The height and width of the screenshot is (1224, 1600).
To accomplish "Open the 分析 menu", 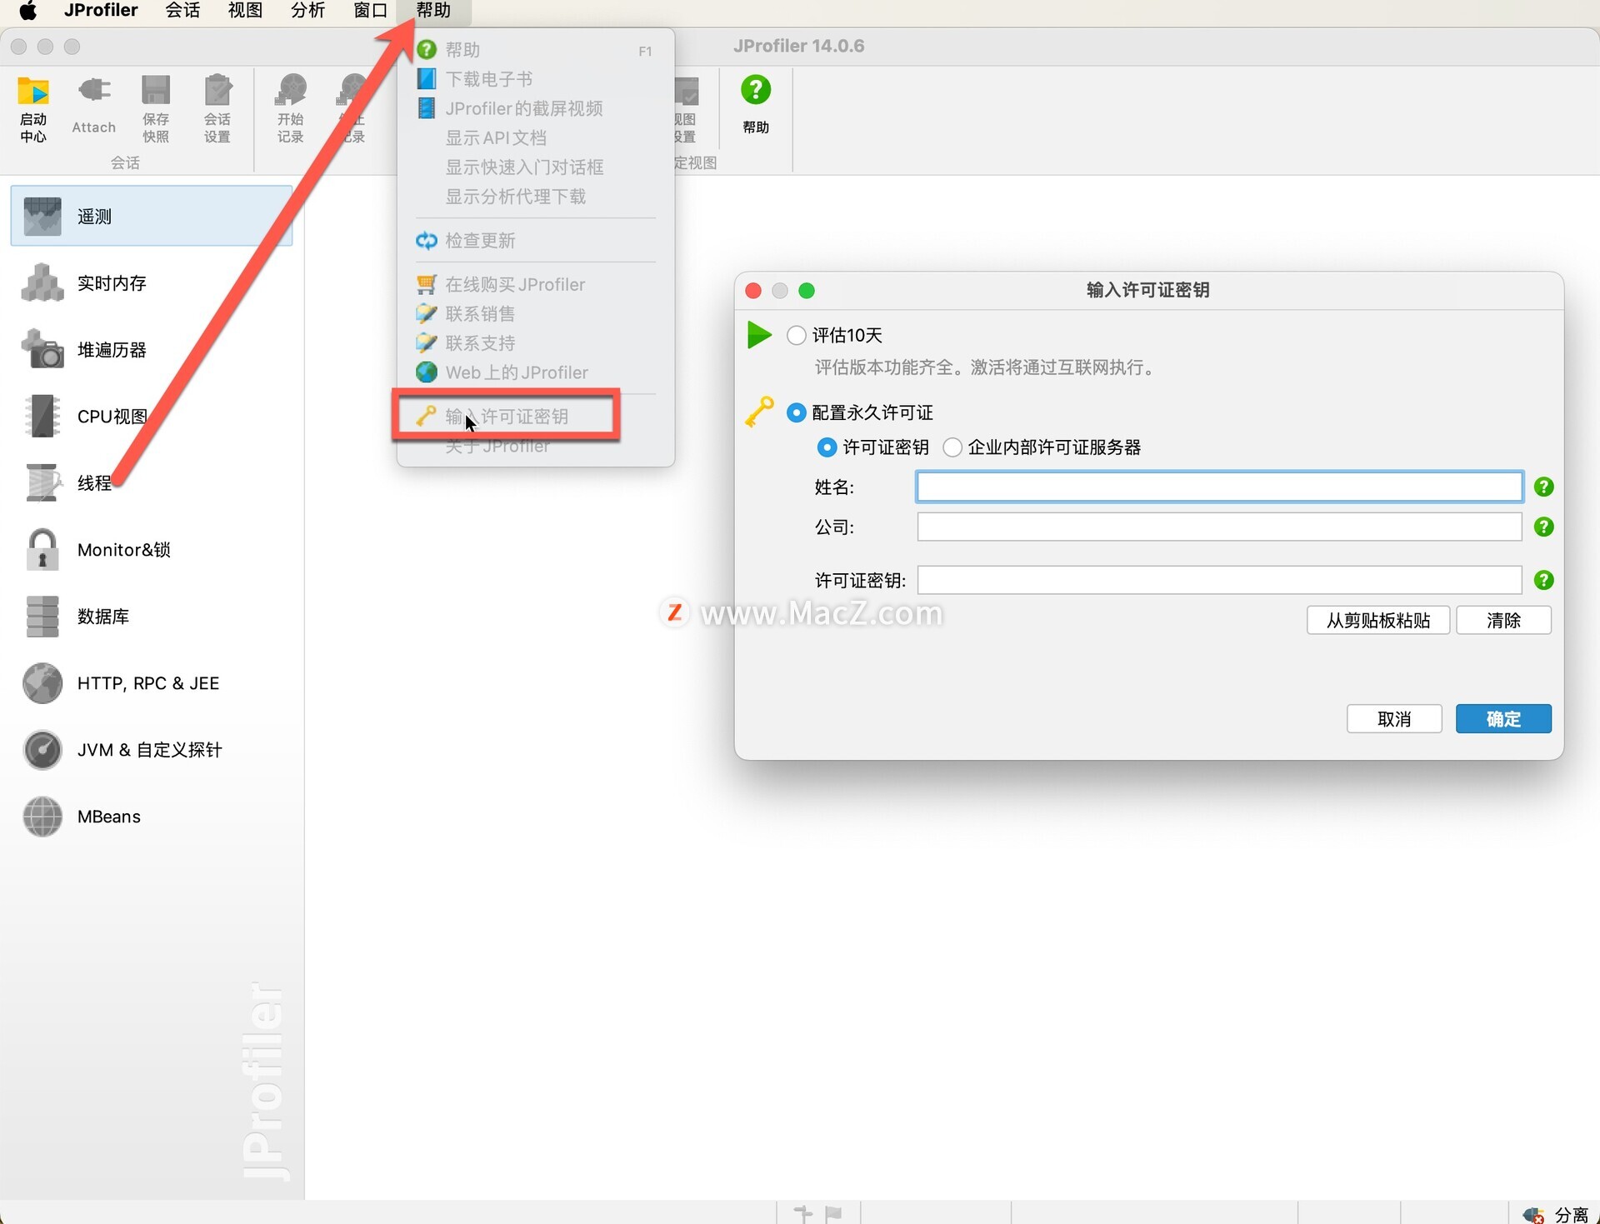I will pos(307,11).
